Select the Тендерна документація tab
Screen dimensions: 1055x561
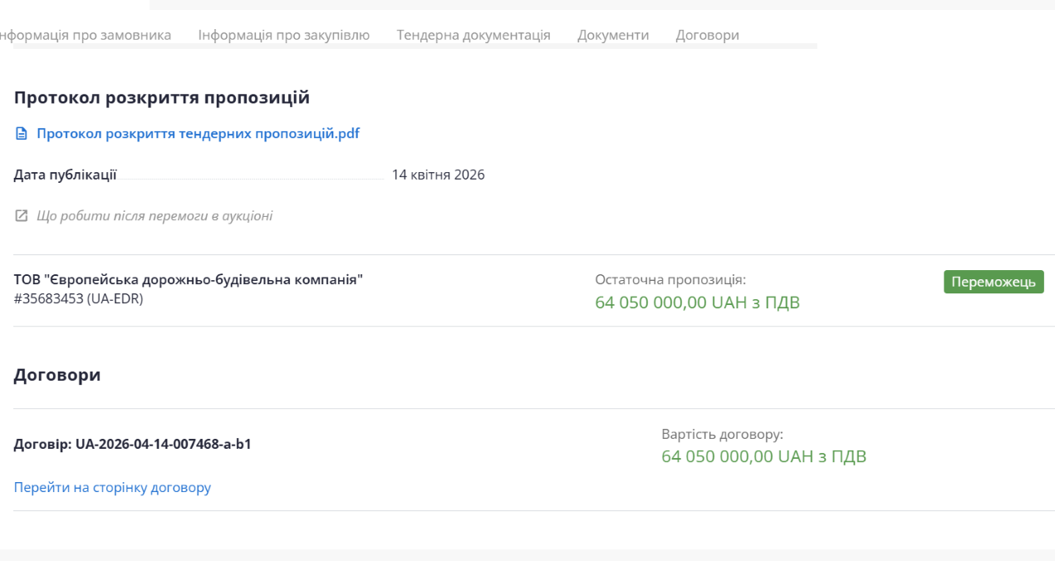point(474,35)
